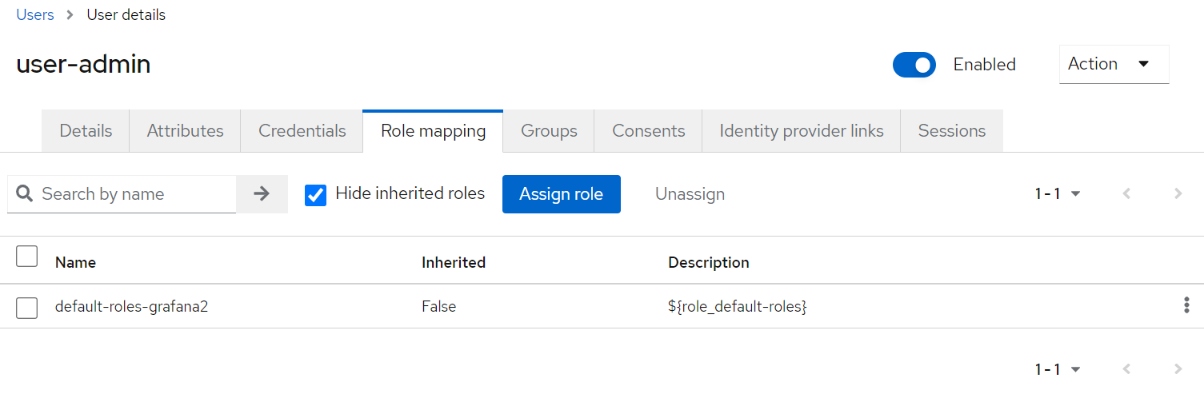Screen dimensions: 1204x398
Task: Open kebab menu for default-roles-grafana2 row
Action: (1186, 305)
